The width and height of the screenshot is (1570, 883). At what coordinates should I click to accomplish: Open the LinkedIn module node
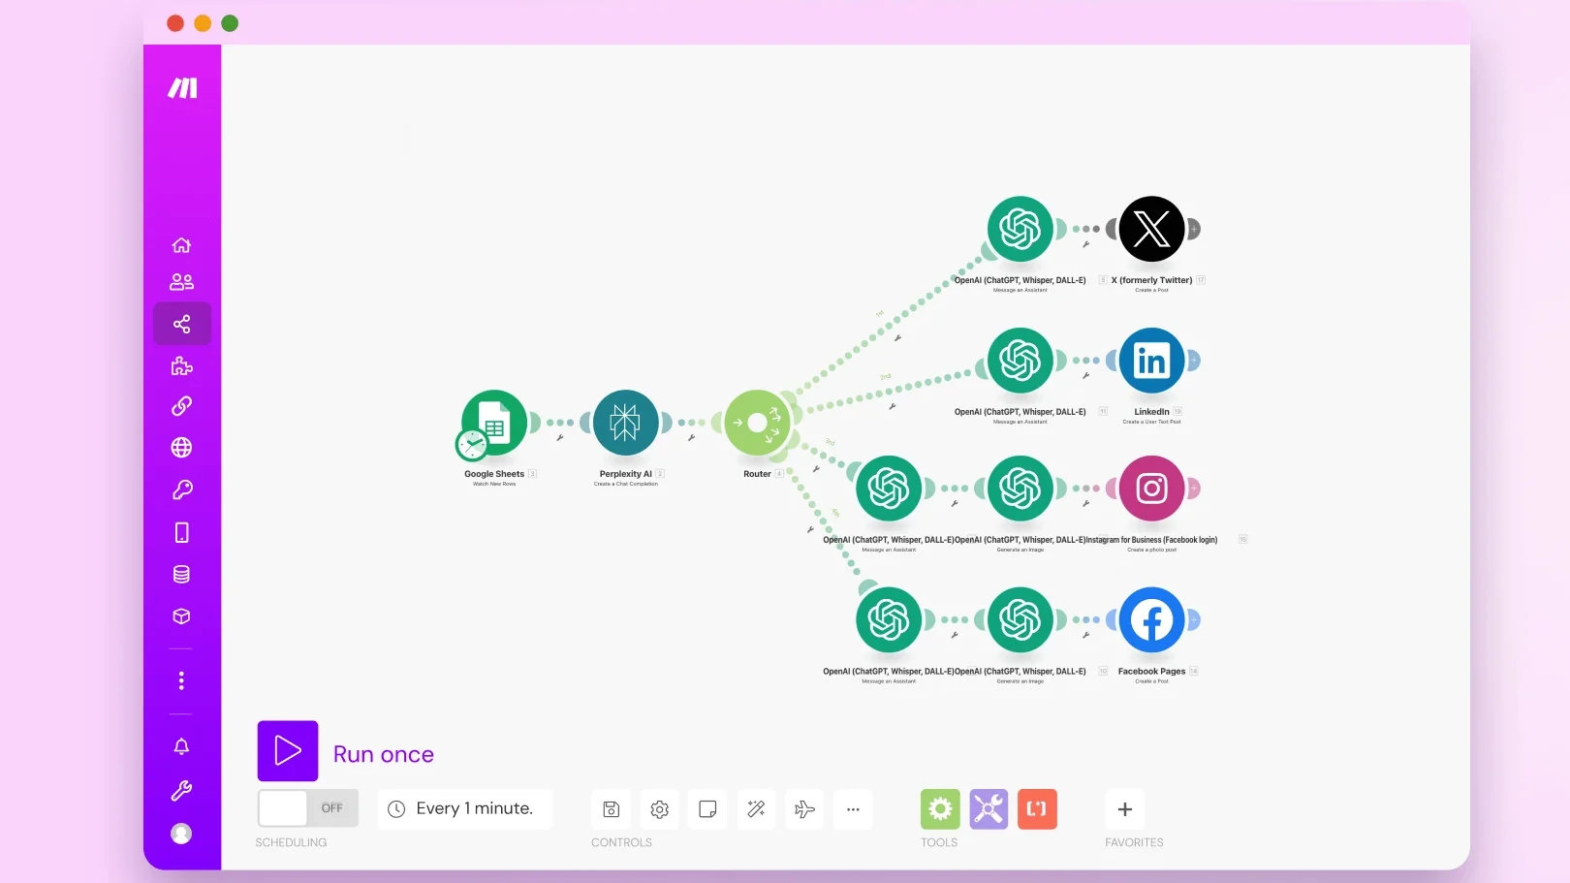(1151, 361)
